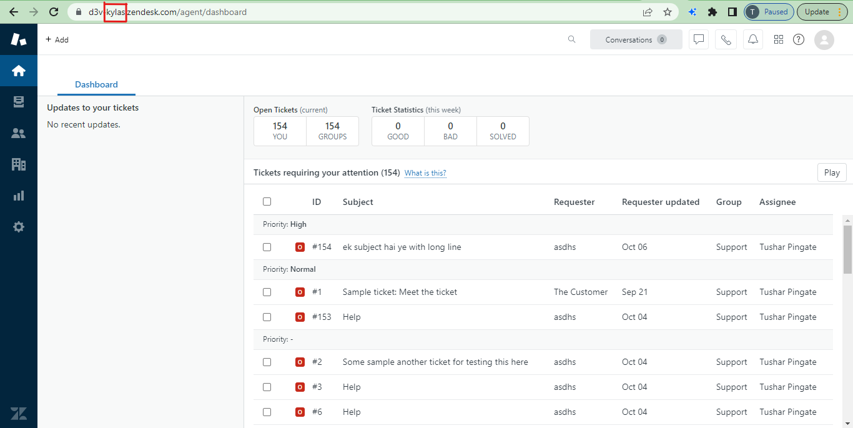Viewport: 853px width, 428px height.
Task: Open the Customers panel icon
Action: pyautogui.click(x=18, y=132)
